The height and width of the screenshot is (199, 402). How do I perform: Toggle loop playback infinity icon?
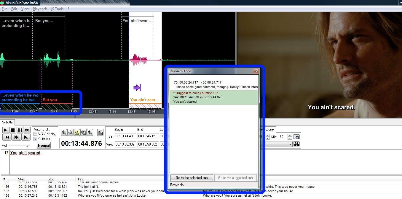click(27, 130)
